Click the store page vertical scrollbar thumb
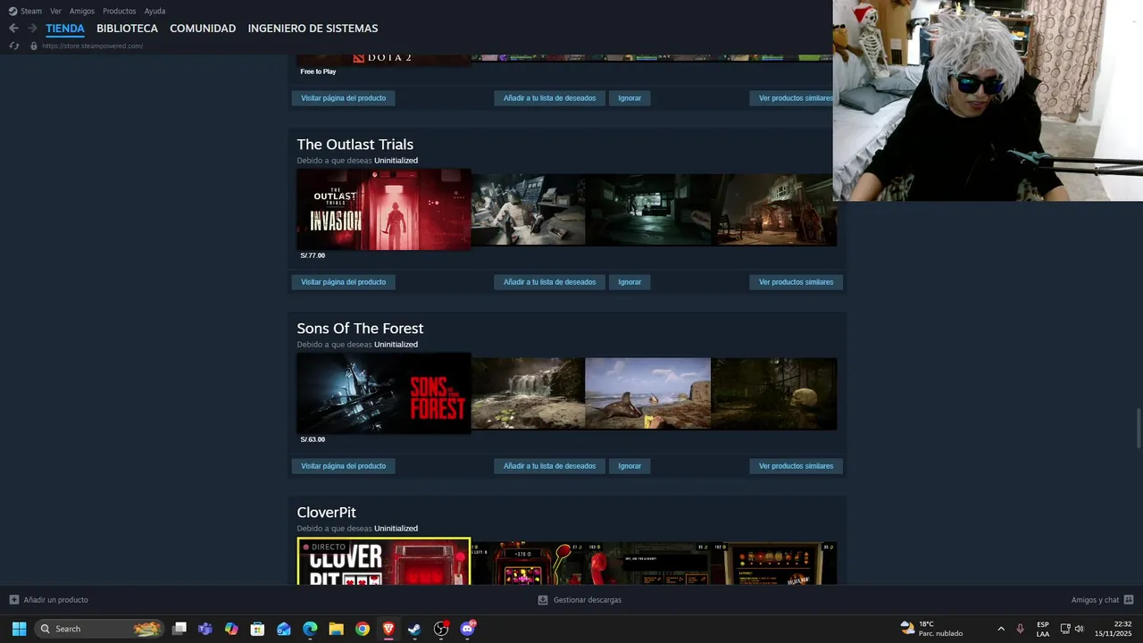 click(1138, 430)
